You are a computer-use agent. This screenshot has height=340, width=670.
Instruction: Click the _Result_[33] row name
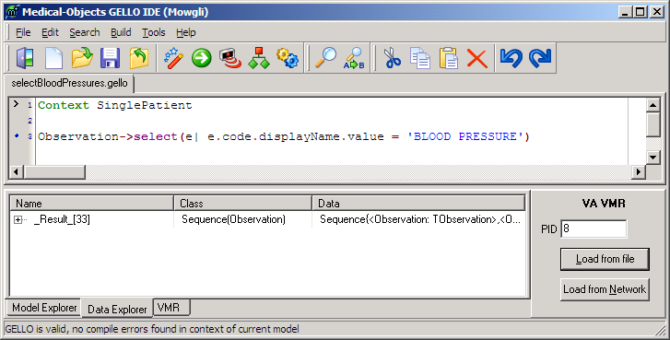[63, 219]
